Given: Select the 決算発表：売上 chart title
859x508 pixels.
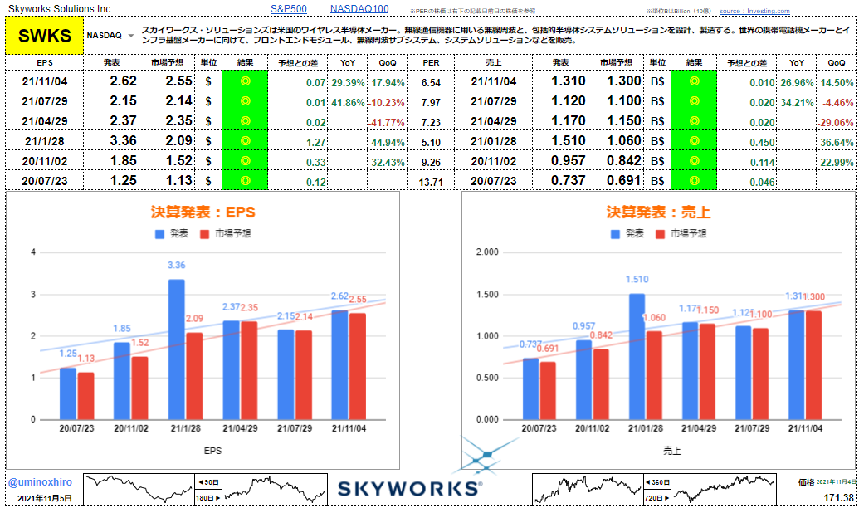Looking at the screenshot, I should coord(658,212).
